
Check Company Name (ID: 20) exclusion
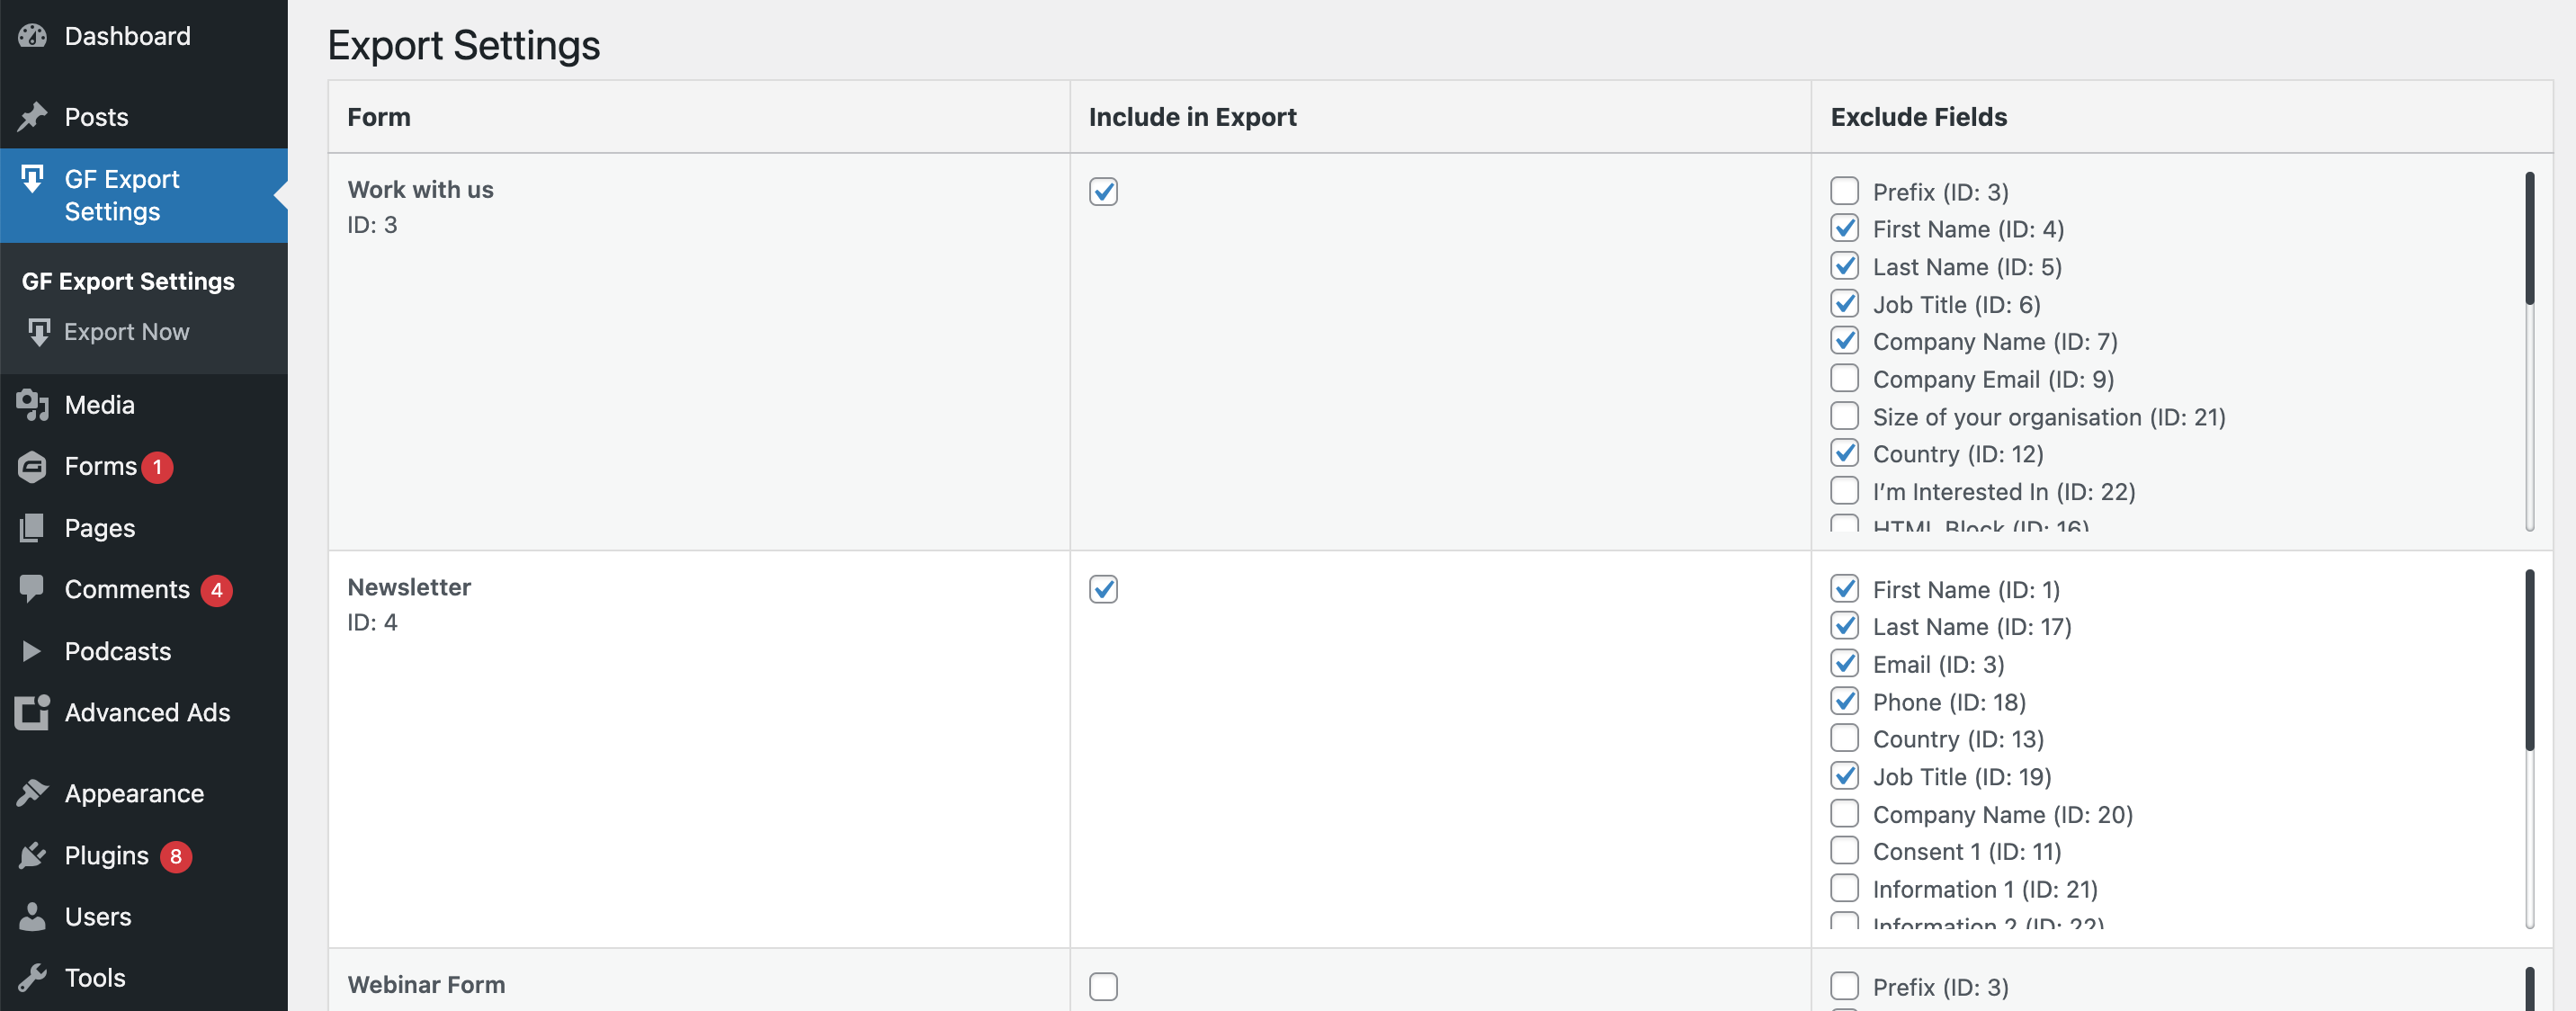click(1844, 813)
